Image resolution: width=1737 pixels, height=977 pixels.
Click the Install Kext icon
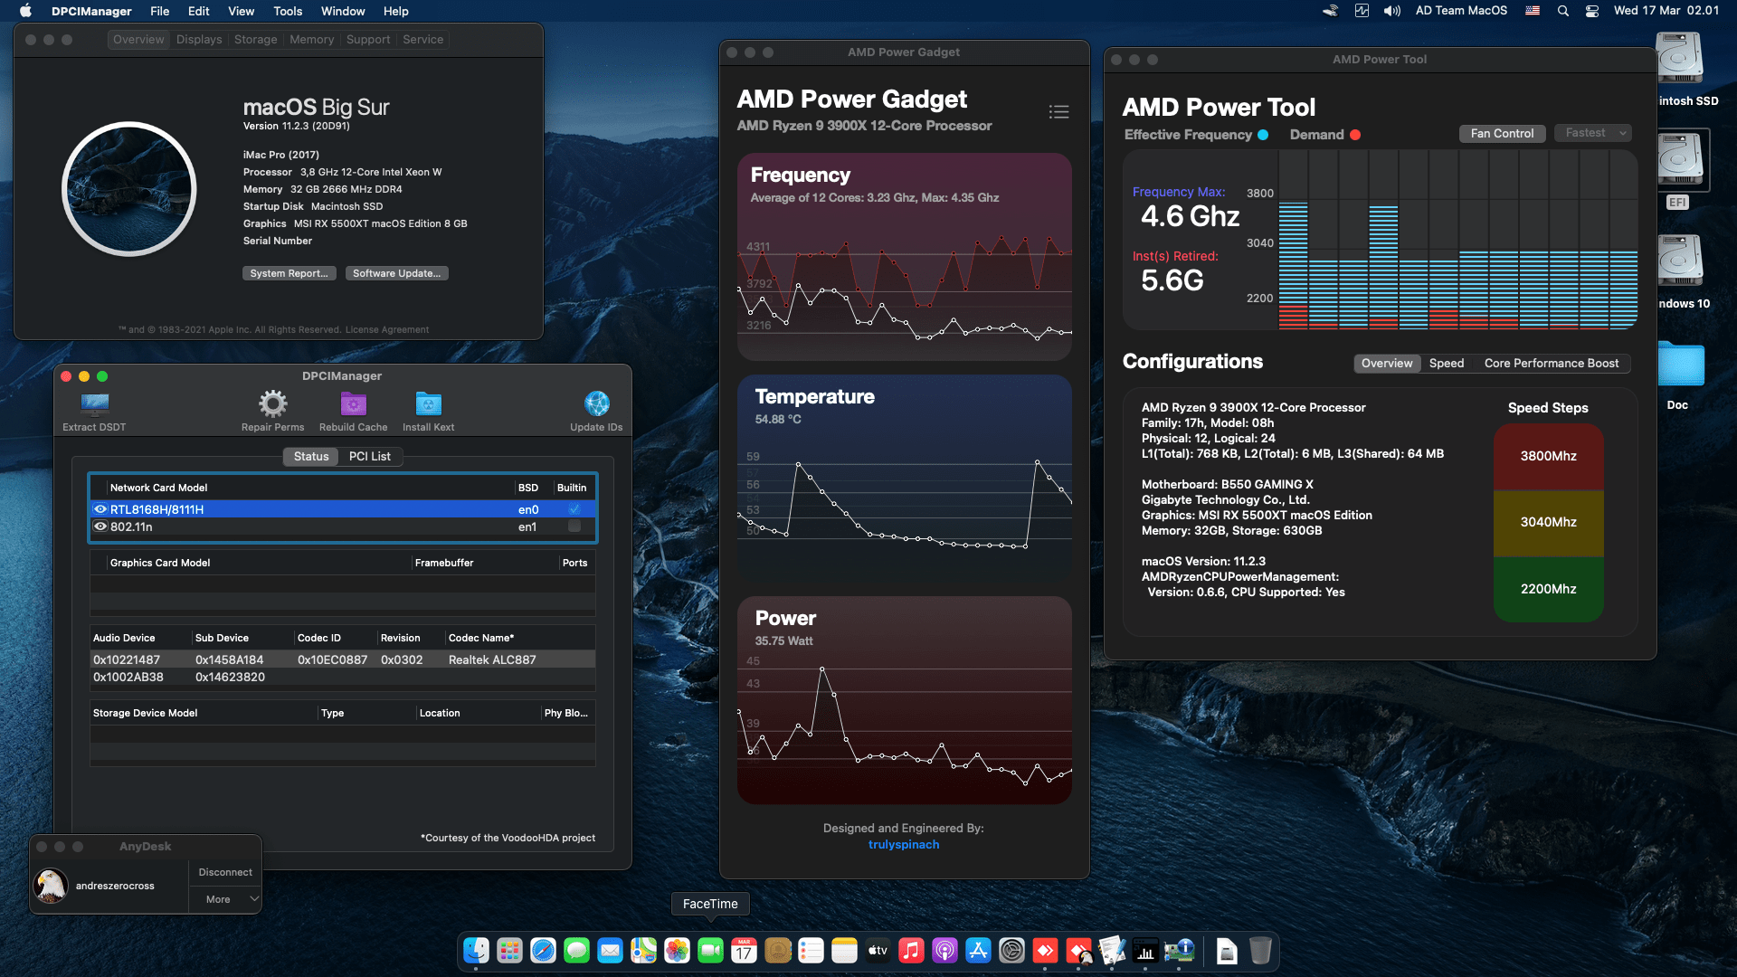coord(428,403)
